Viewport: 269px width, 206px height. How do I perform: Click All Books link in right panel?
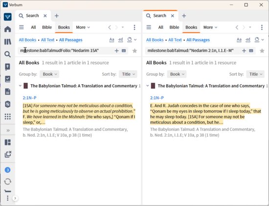pyautogui.click(x=155, y=40)
